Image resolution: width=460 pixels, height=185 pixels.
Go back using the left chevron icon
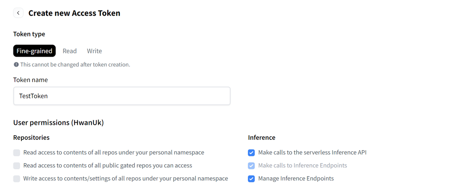point(18,13)
